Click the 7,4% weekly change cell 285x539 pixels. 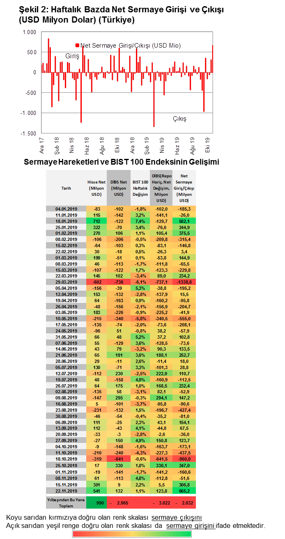pos(140,220)
